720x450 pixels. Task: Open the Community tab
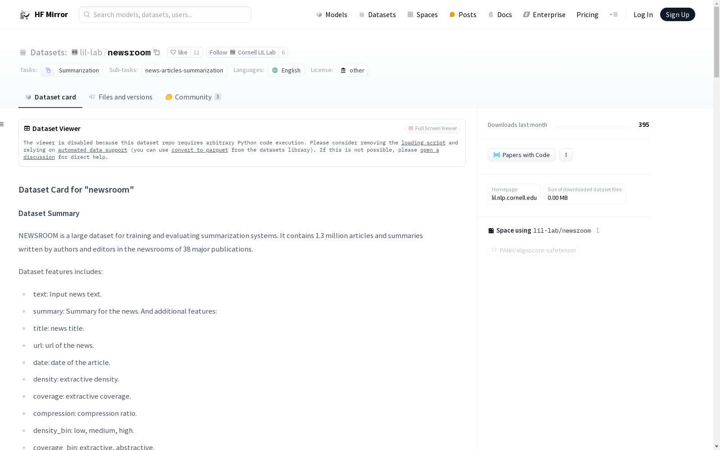193,97
